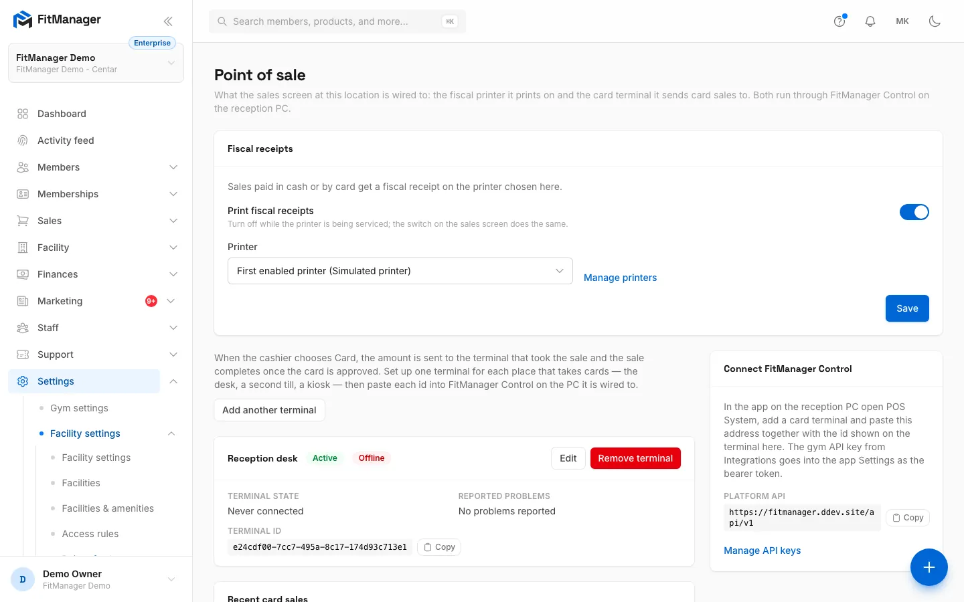
Task: Open notifications bell
Action: pos(870,21)
